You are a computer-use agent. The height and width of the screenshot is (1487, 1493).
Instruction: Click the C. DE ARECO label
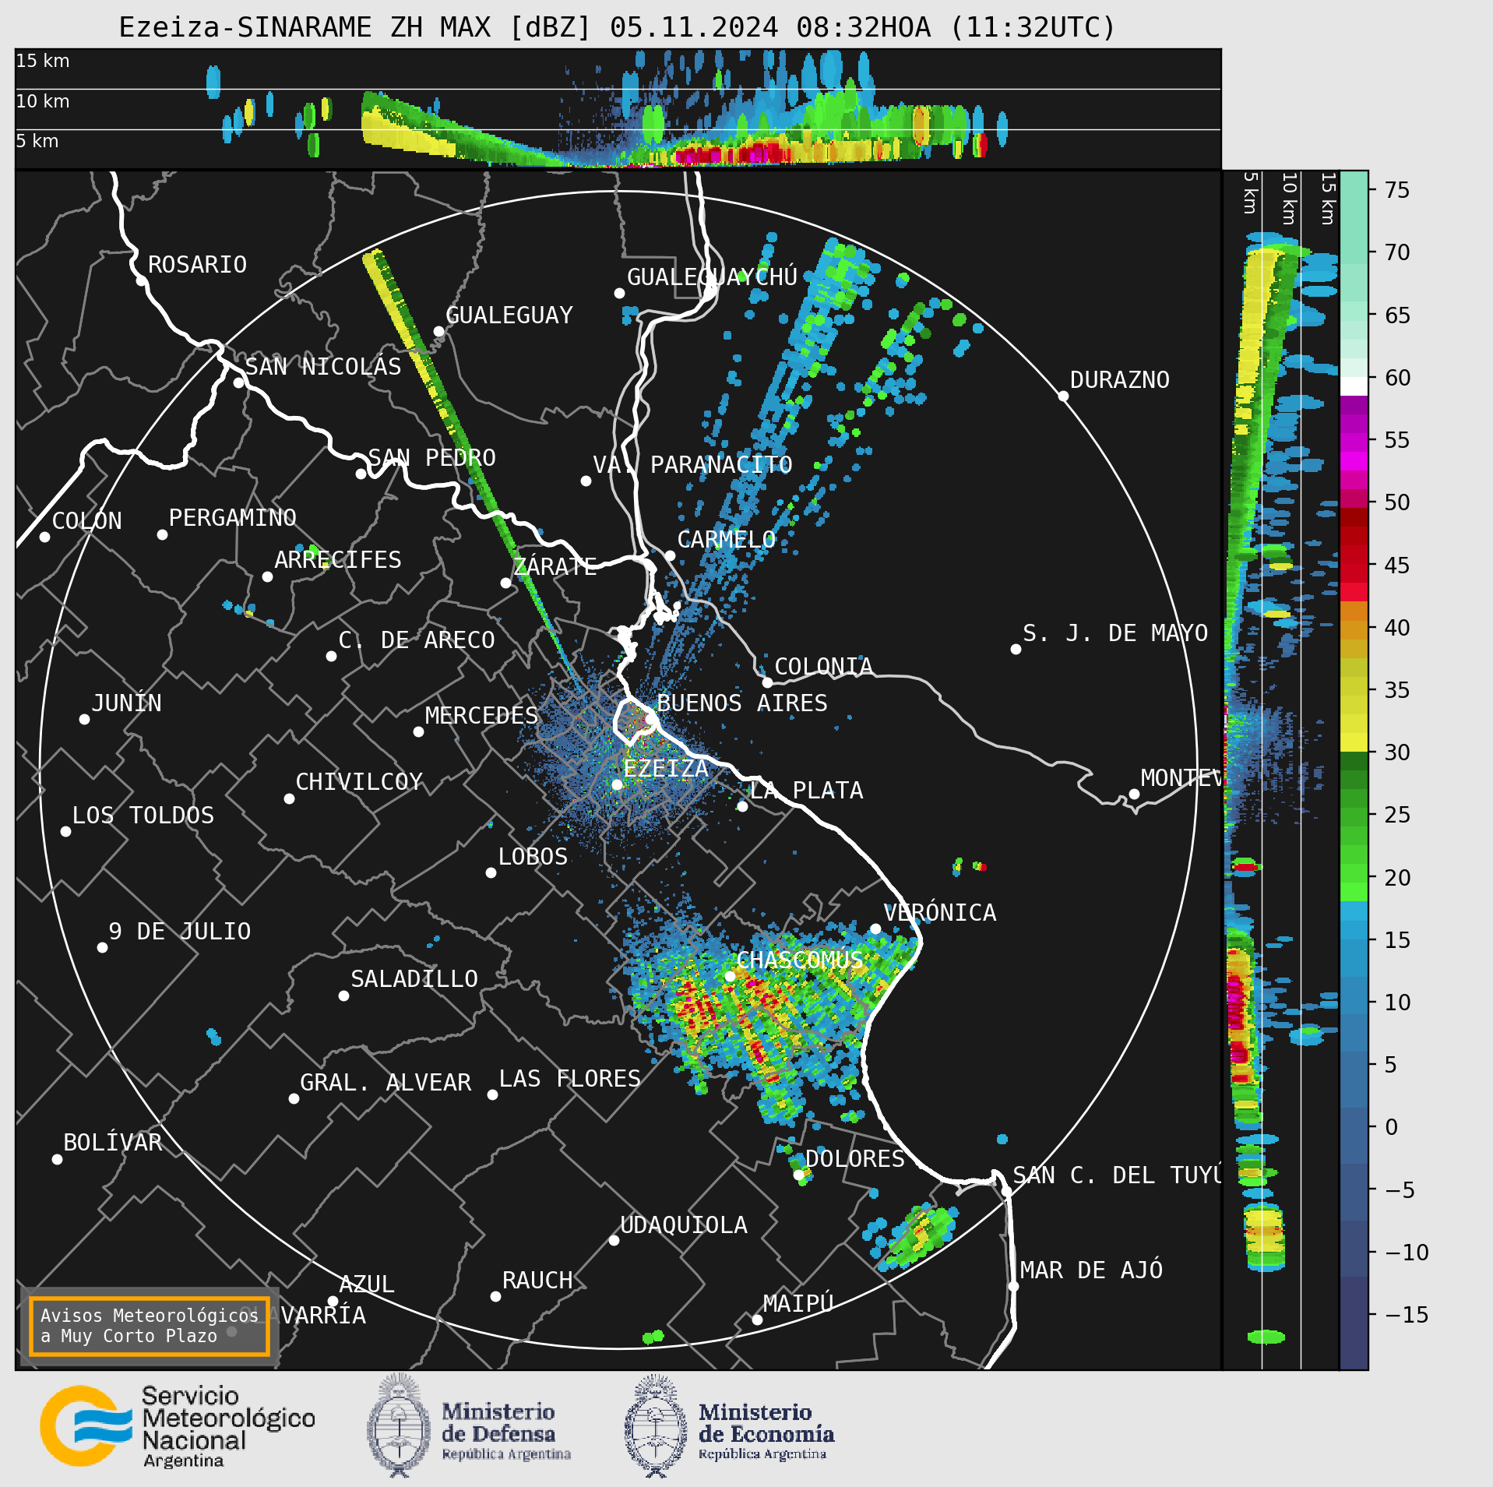[x=416, y=640]
